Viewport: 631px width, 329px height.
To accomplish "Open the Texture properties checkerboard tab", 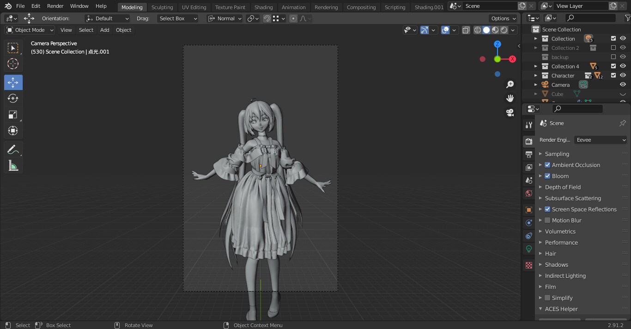I will pyautogui.click(x=529, y=265).
